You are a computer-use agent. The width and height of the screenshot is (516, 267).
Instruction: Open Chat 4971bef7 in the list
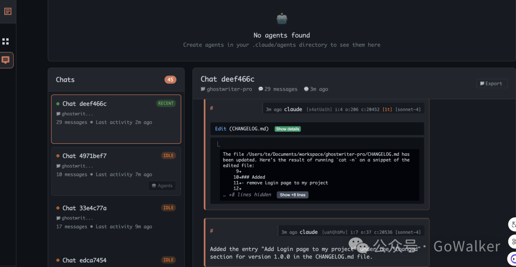pos(116,171)
